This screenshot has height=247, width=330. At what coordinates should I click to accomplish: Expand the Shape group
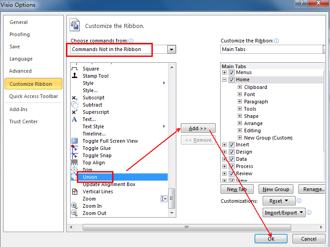(240, 116)
